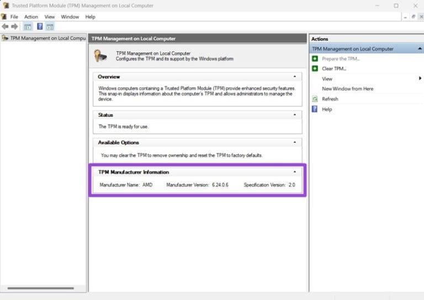This screenshot has height=300, width=424.
Task: Open the Action menu
Action: pos(31,17)
